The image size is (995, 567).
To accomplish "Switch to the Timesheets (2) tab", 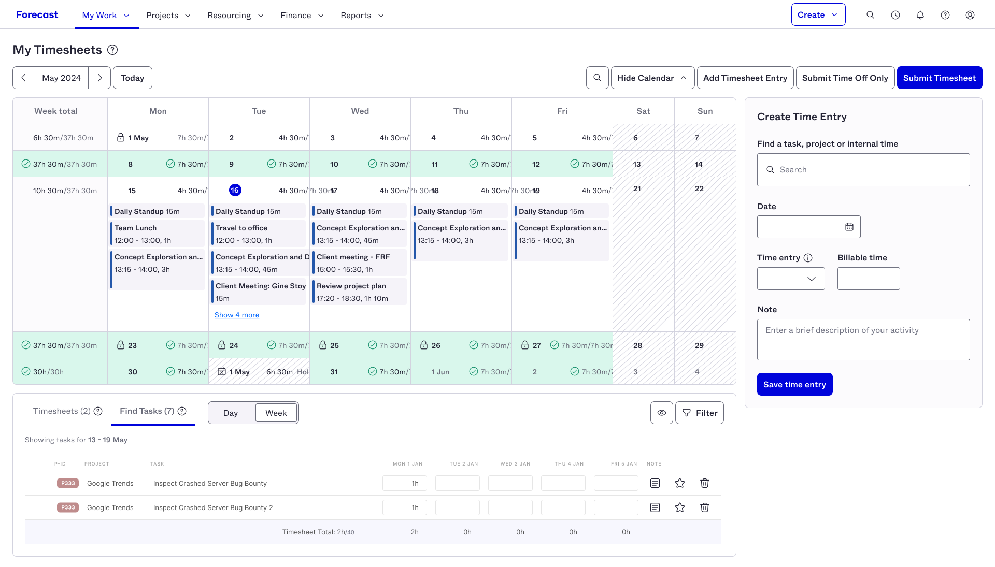I will tap(62, 411).
